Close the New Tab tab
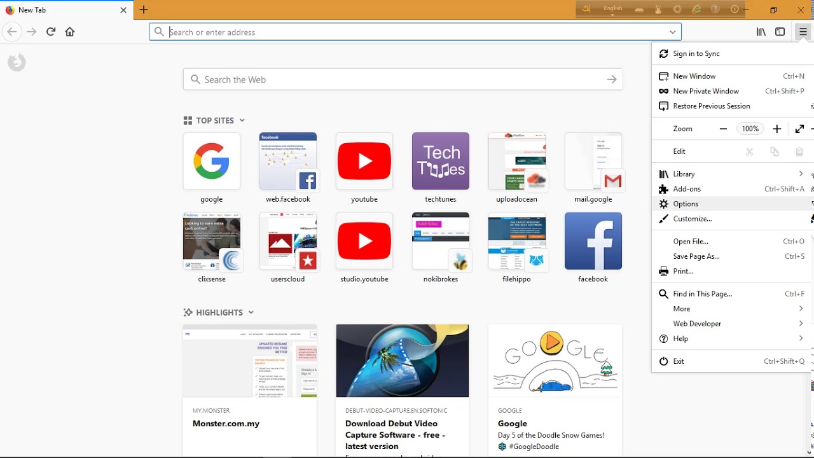The image size is (814, 458). [x=123, y=10]
